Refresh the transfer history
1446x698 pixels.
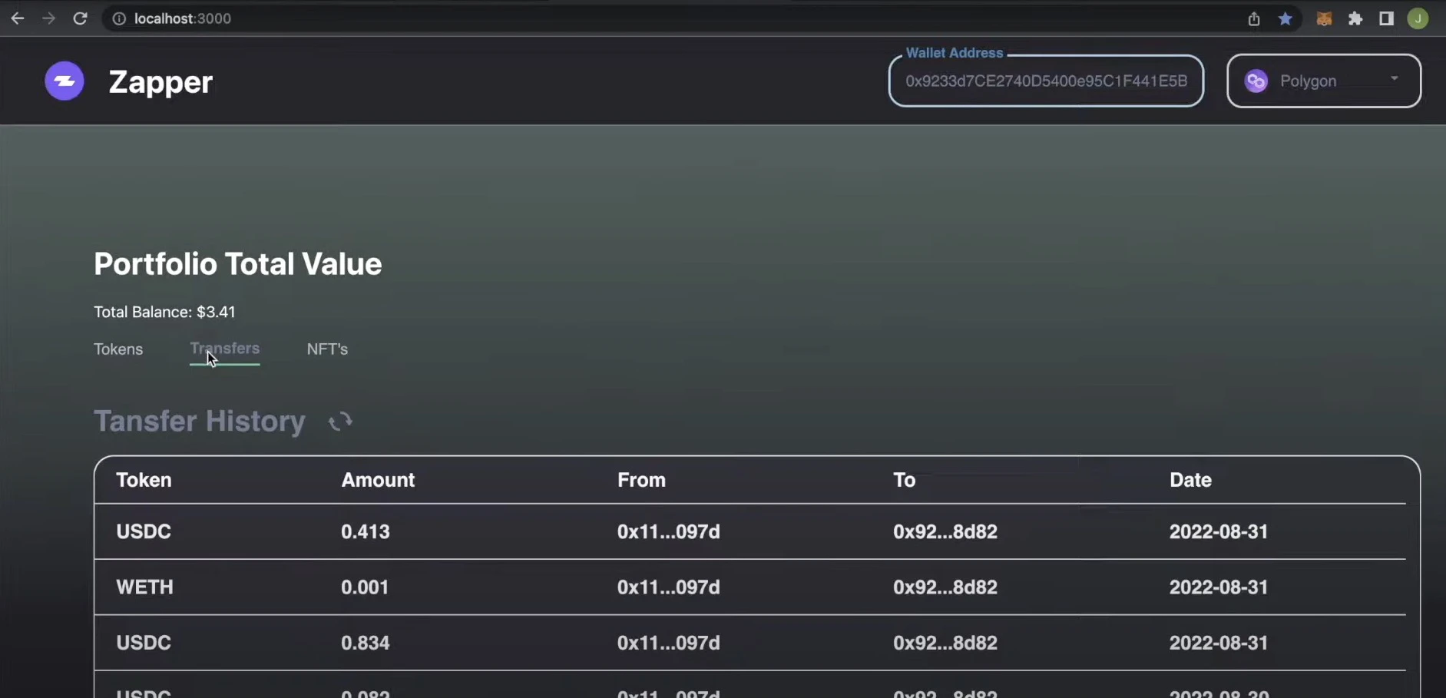(340, 422)
